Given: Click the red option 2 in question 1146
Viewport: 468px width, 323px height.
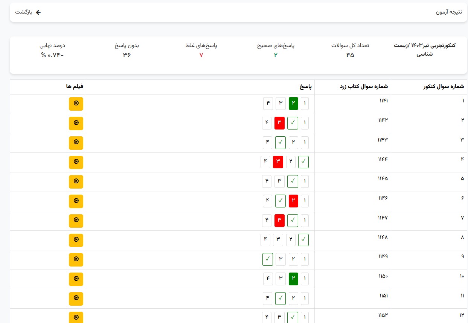Looking at the screenshot, I should (293, 201).
